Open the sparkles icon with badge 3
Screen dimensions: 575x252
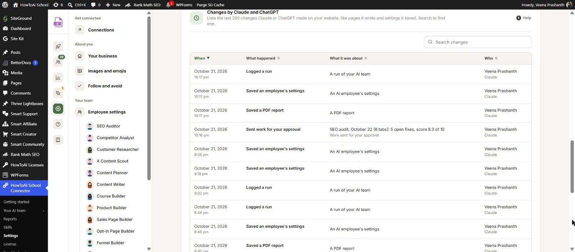[x=58, y=93]
